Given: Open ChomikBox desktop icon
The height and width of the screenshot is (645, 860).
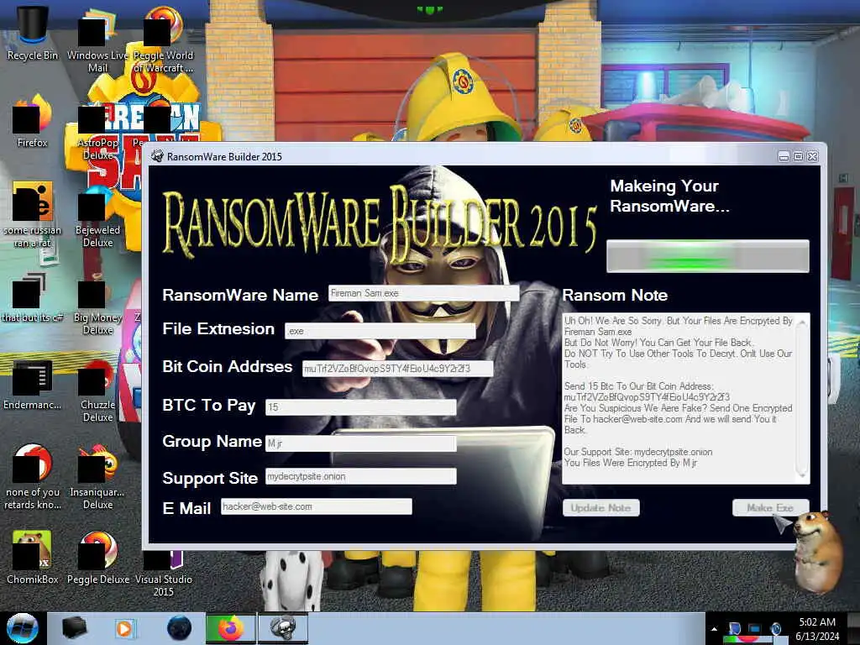Looking at the screenshot, I should tap(33, 557).
